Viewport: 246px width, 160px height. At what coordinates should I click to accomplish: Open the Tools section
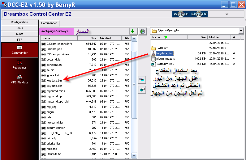point(19,28)
